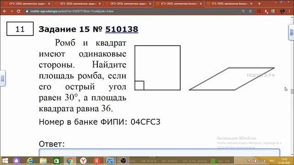Open File Explorer from the taskbar
This screenshot has height=165, width=294.
tap(43, 161)
